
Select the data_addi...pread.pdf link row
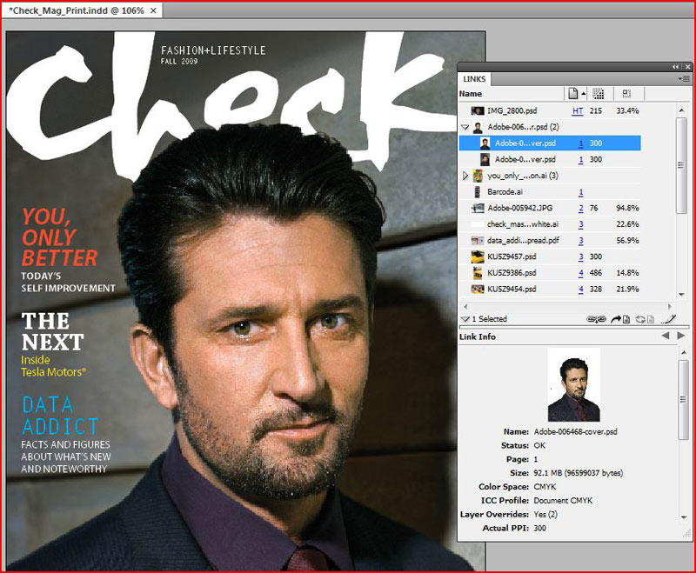550,240
